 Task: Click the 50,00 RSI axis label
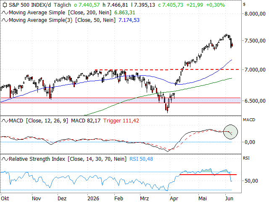(251, 181)
